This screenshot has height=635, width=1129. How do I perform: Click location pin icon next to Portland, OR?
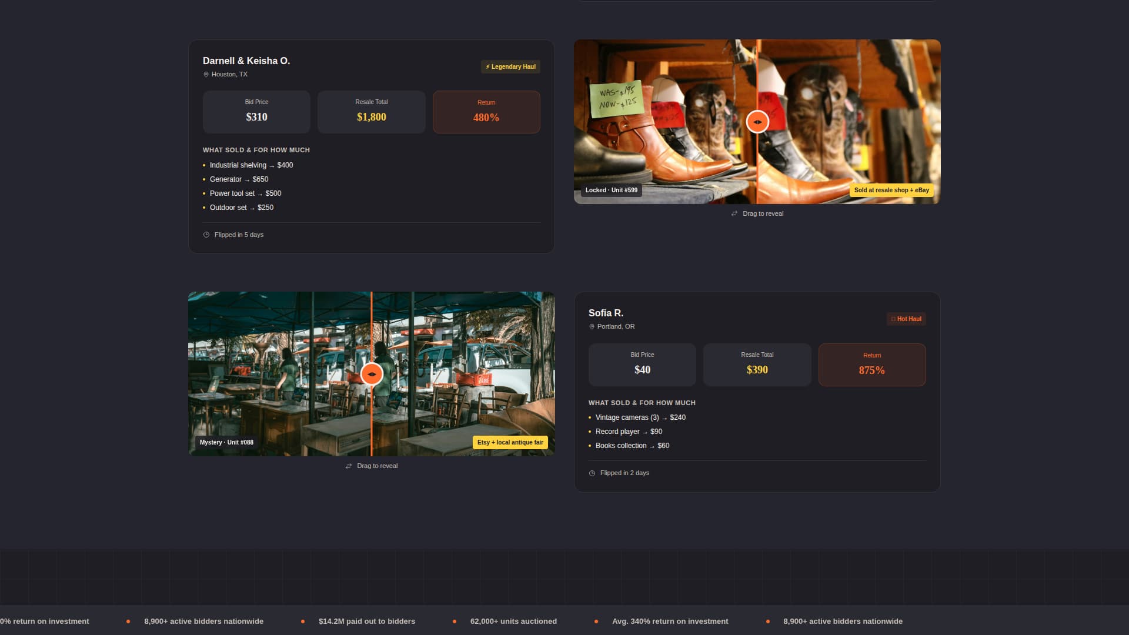tap(592, 327)
